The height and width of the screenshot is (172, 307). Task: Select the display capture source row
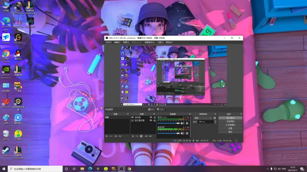point(143,120)
